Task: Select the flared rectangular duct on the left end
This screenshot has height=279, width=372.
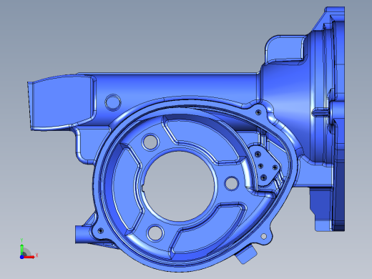Action: click(x=62, y=102)
